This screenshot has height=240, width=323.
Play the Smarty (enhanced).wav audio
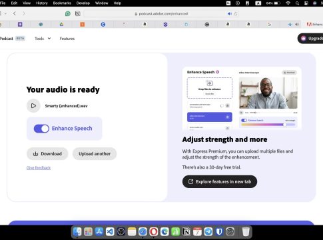coord(33,105)
